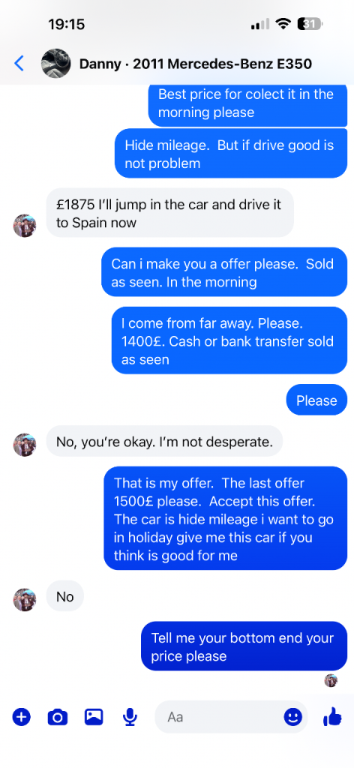Select the 'Hide mileage' message bubble
354x768 pixels.
pyautogui.click(x=230, y=154)
